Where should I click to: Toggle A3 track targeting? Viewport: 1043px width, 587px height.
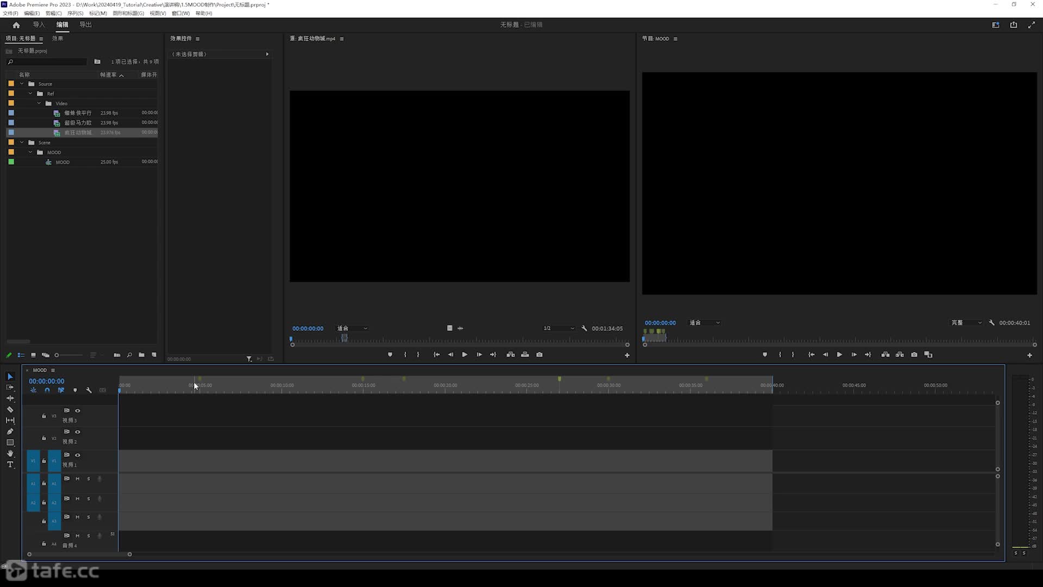tap(54, 521)
